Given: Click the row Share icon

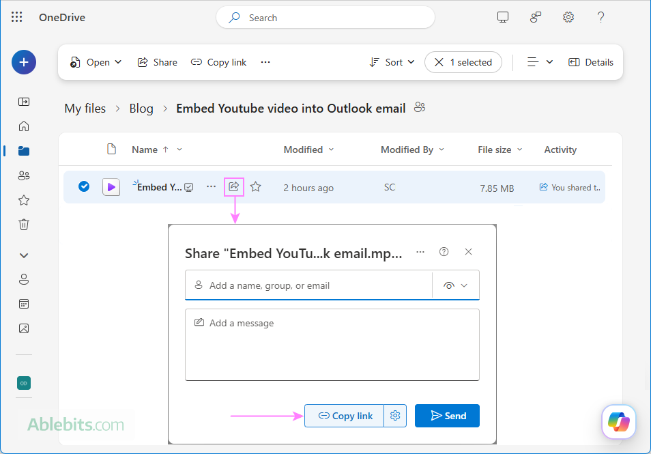Looking at the screenshot, I should pos(234,186).
